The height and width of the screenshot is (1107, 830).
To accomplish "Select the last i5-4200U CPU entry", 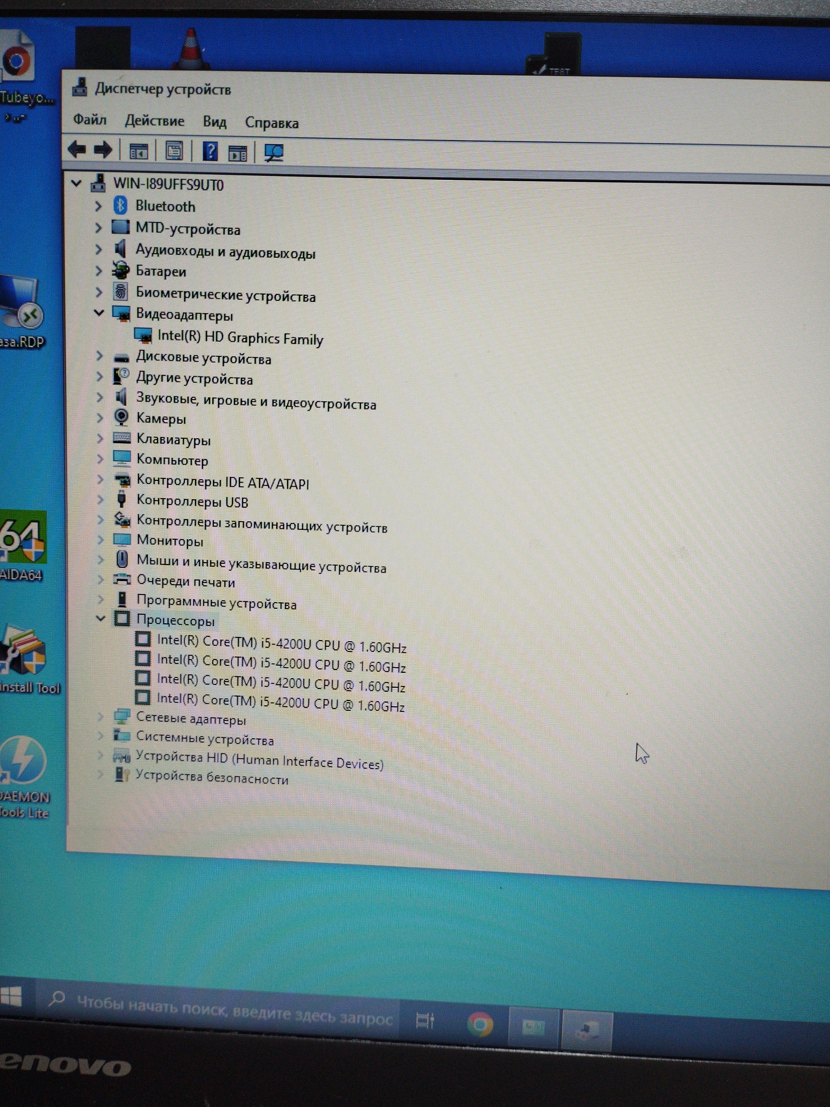I will click(x=280, y=702).
